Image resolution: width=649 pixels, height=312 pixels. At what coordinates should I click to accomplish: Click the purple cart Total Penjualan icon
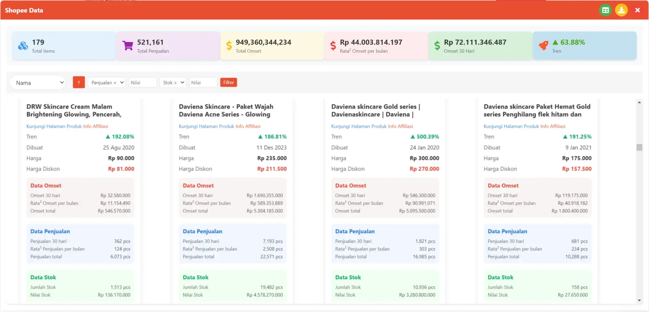click(x=128, y=46)
